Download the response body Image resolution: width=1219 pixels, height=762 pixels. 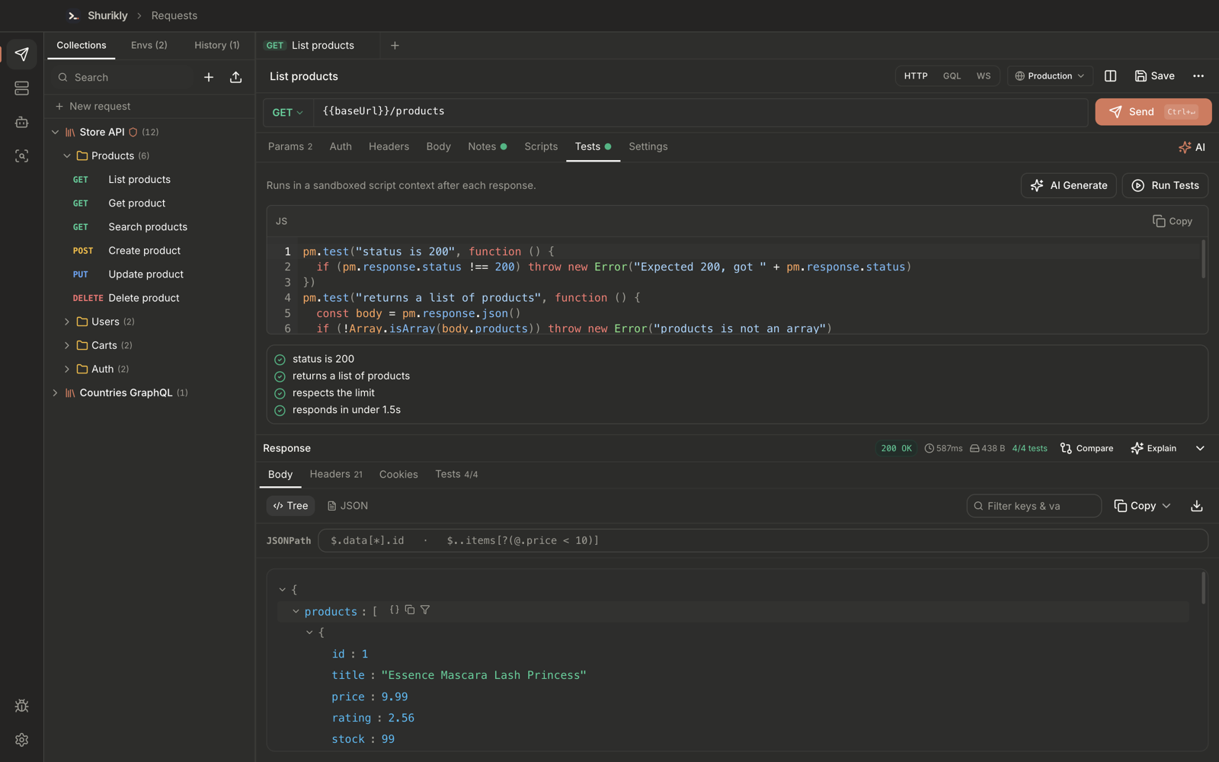point(1197,506)
